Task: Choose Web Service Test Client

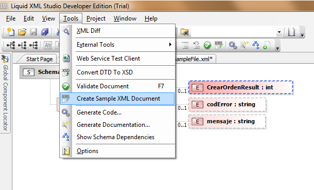Action: tap(118, 59)
